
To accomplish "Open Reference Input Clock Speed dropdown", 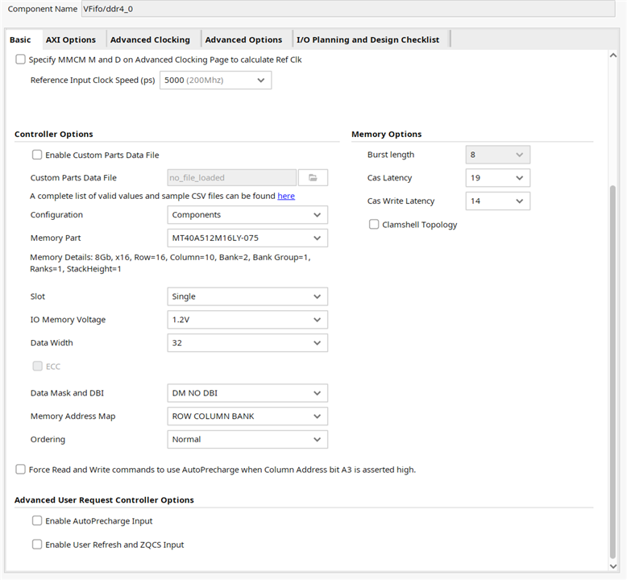I will pyautogui.click(x=215, y=80).
